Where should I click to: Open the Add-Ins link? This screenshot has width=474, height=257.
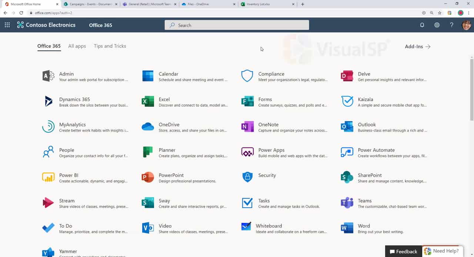coord(418,47)
